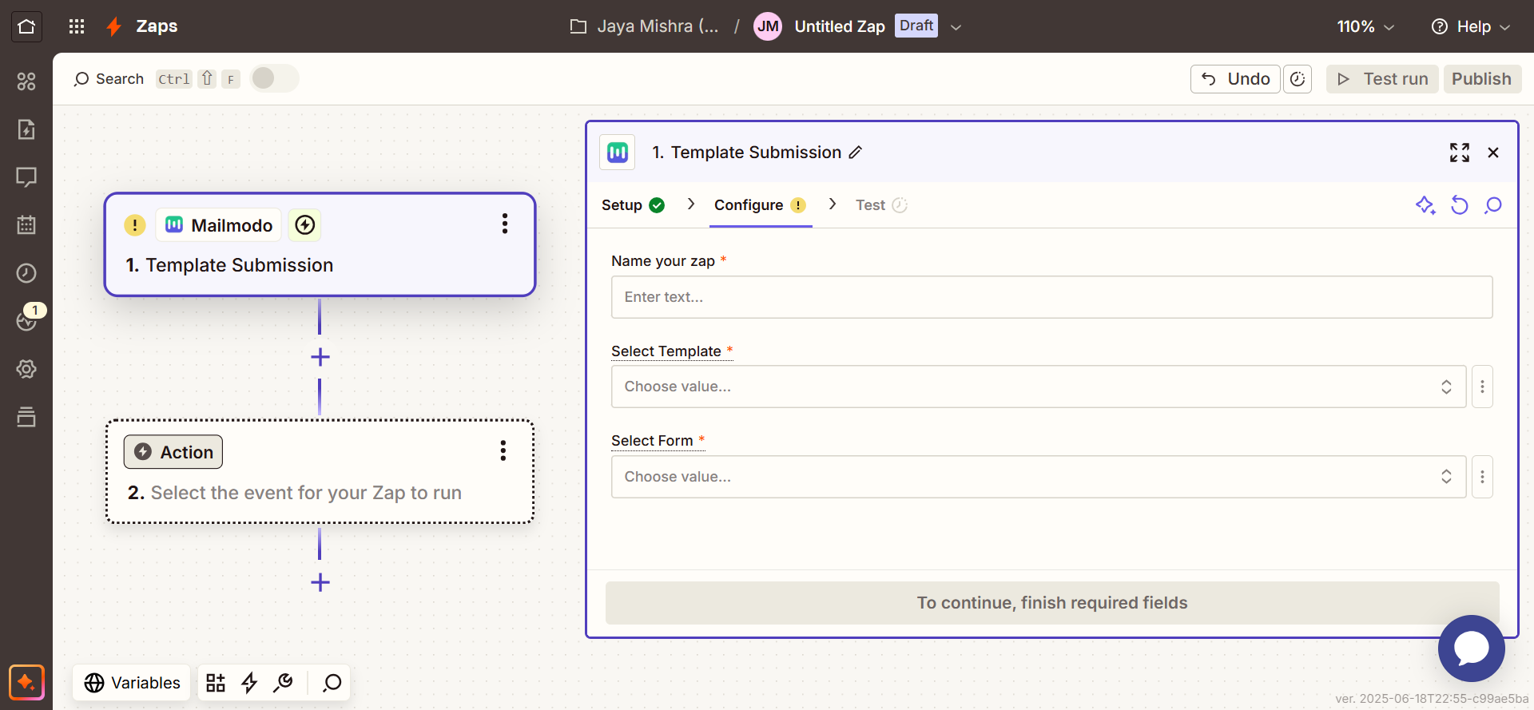This screenshot has height=710, width=1534.
Task: Open the apps grid menu
Action: 77,26
